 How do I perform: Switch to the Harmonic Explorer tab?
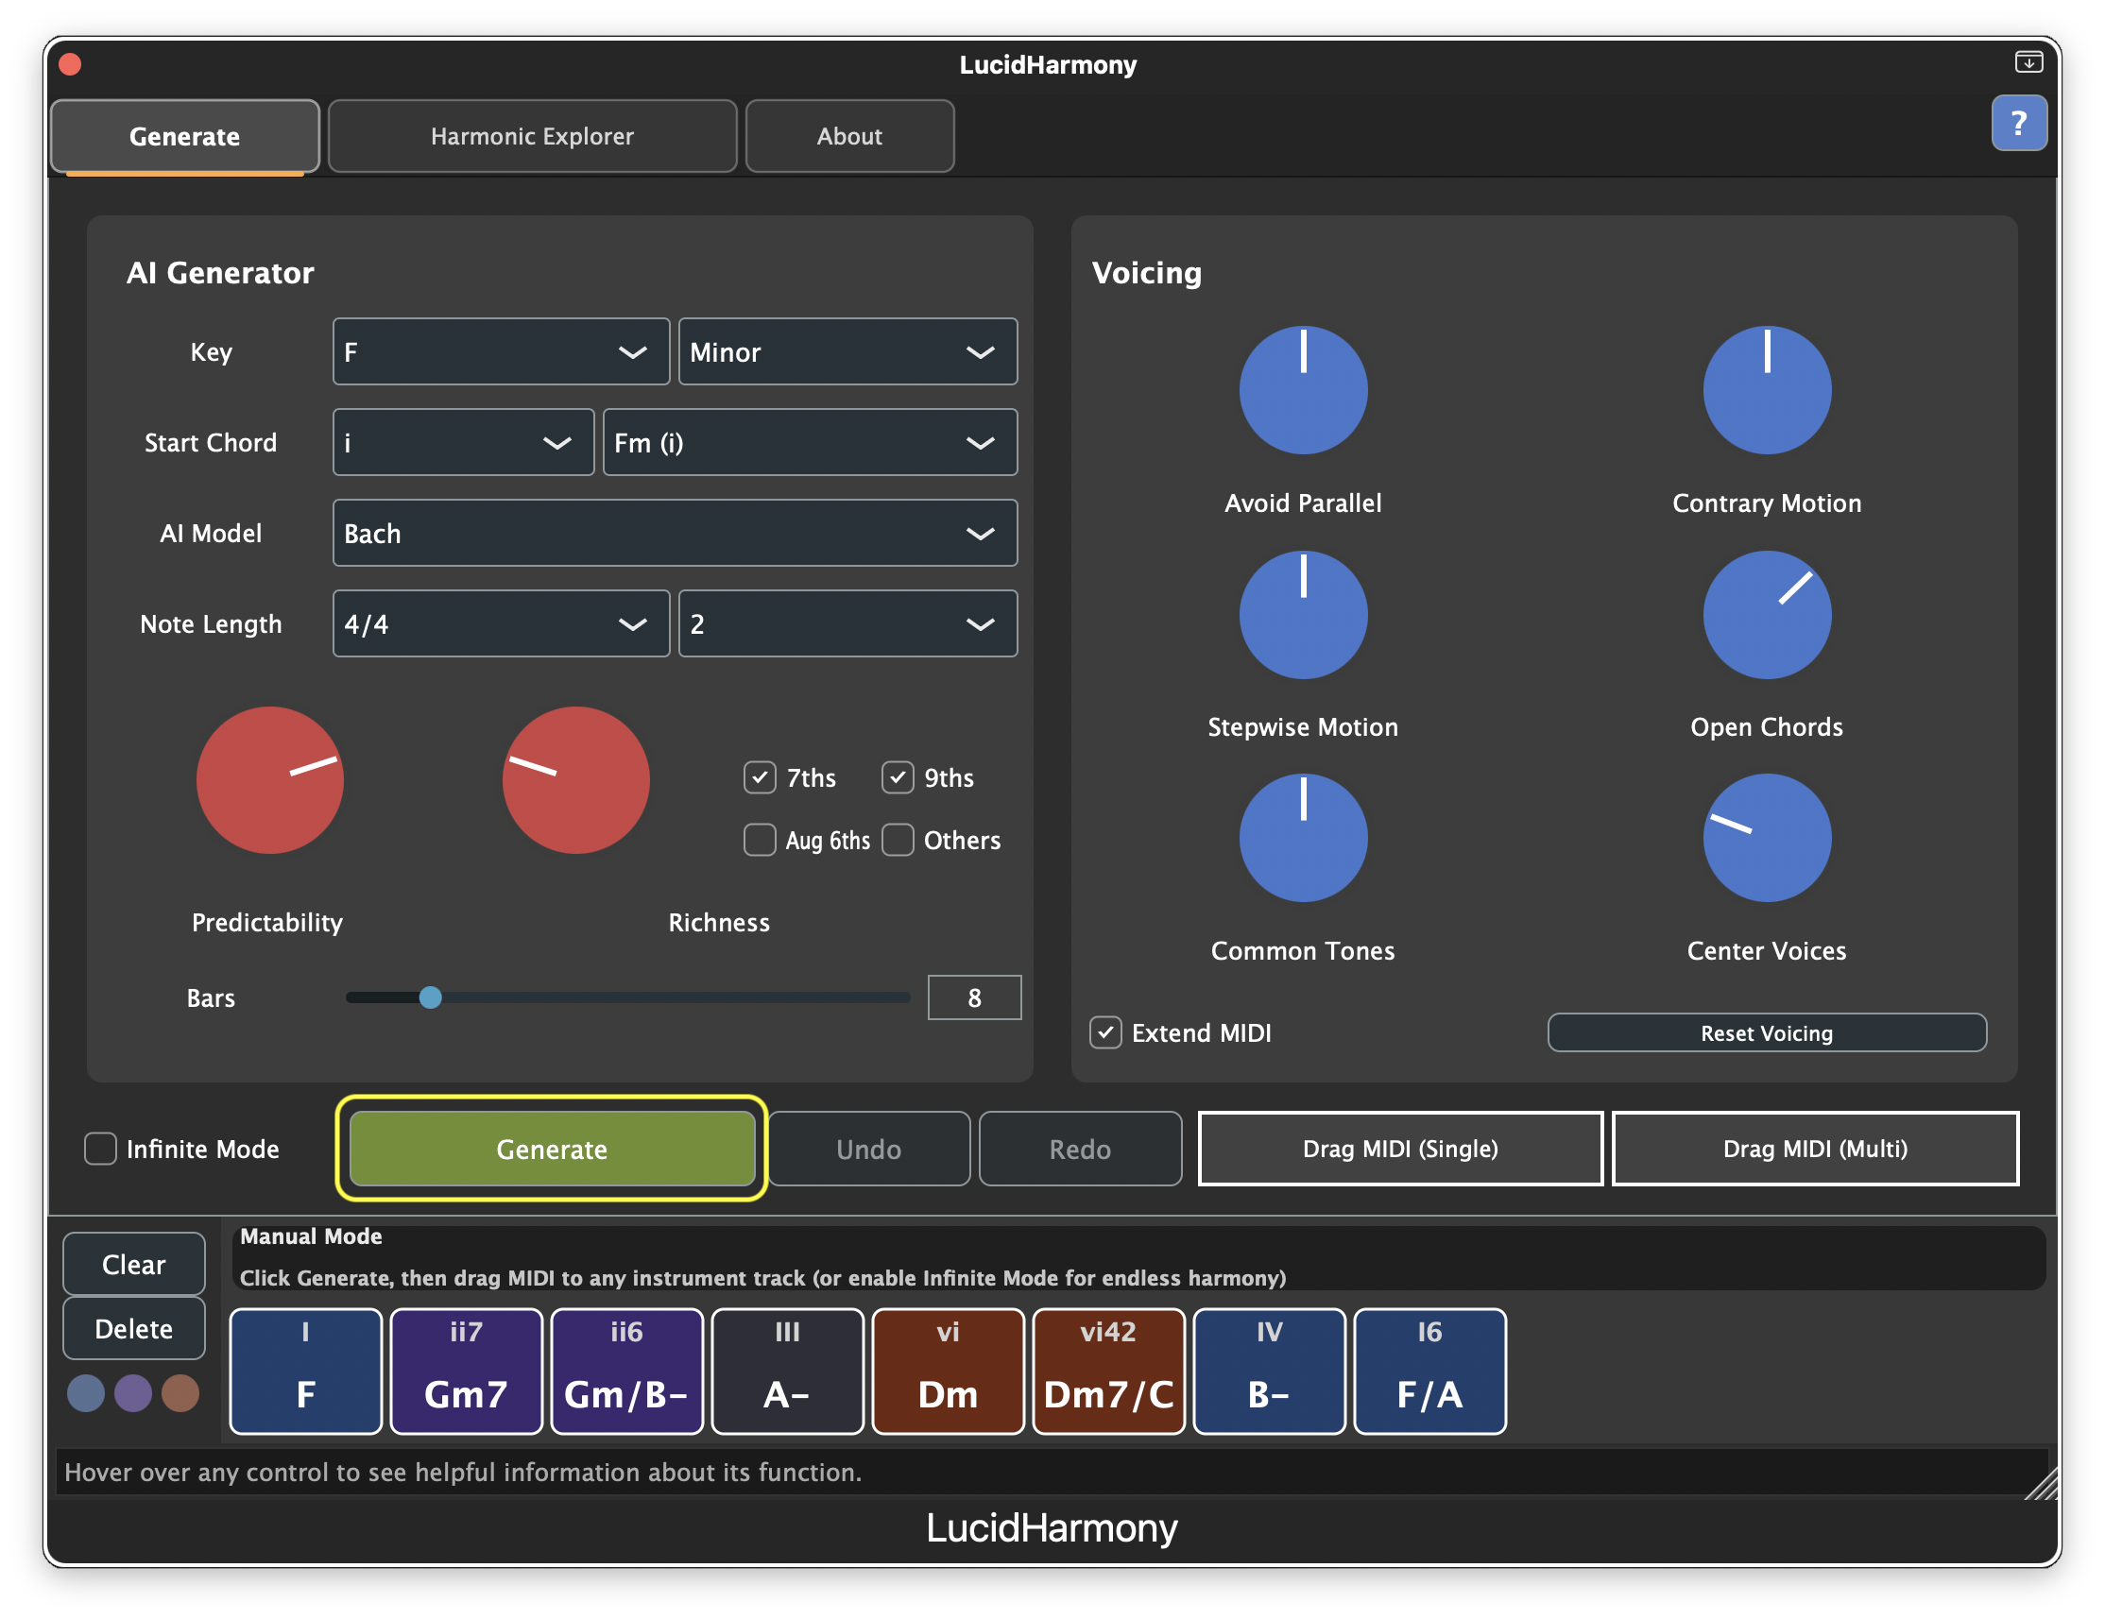click(x=532, y=136)
